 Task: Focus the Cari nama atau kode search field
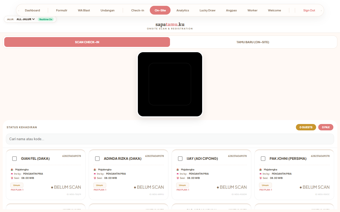[170, 139]
